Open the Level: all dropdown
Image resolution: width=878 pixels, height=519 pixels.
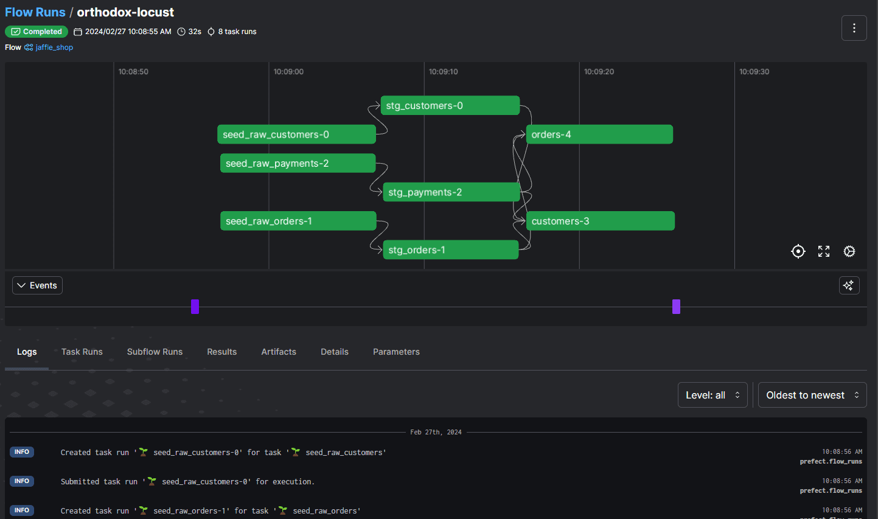click(x=712, y=395)
